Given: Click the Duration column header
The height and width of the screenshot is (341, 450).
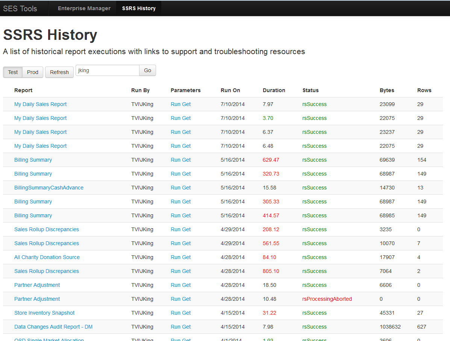Looking at the screenshot, I should [x=274, y=90].
